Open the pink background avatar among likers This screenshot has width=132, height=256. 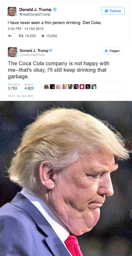[58, 87]
